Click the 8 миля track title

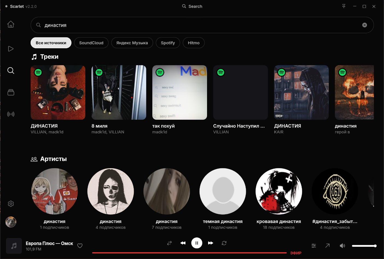click(x=100, y=126)
